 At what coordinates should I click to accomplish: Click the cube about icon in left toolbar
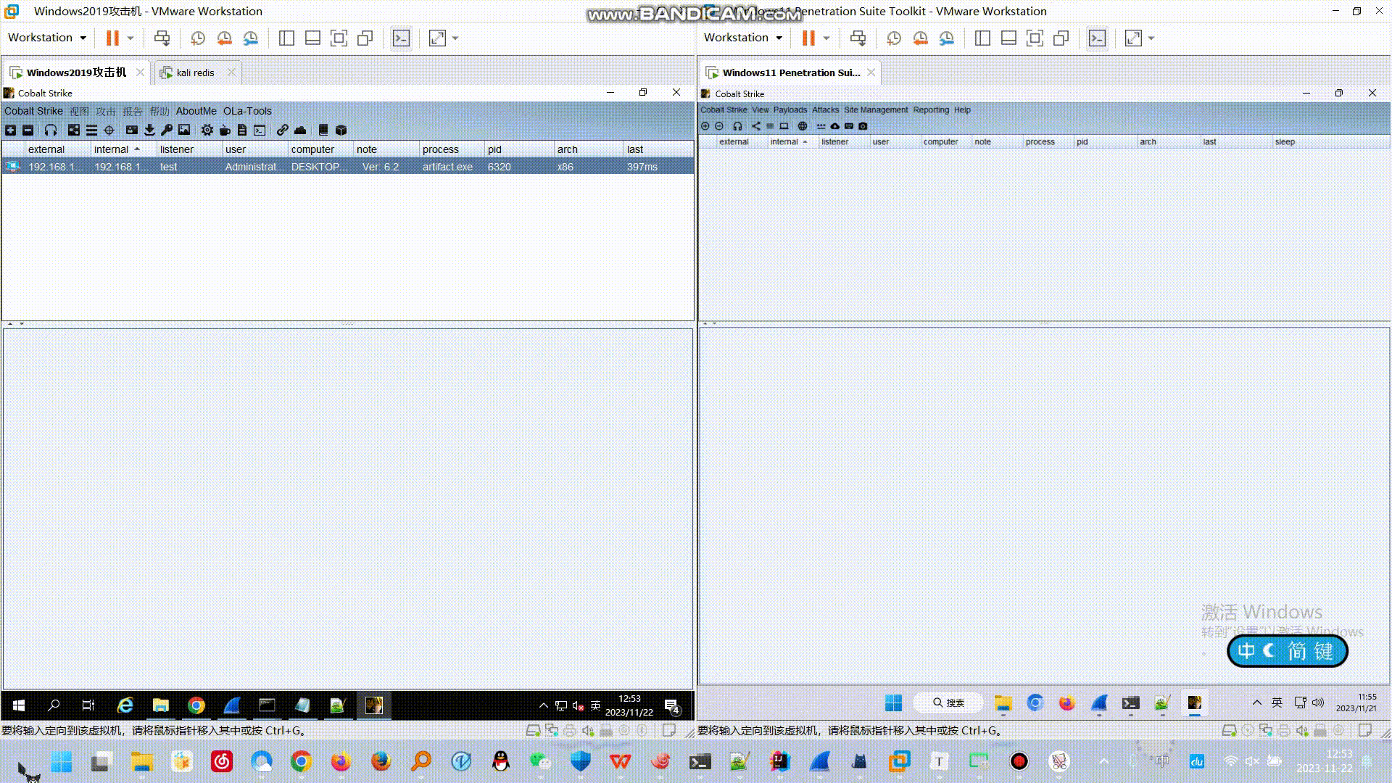click(341, 130)
